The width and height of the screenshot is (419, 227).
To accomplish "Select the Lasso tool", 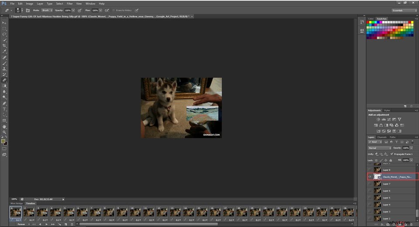I will pos(4,34).
